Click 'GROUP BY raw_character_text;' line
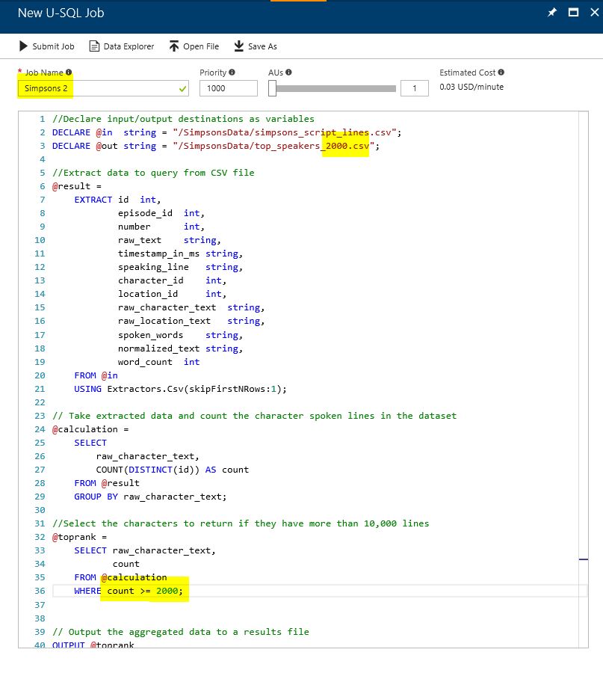The width and height of the screenshot is (603, 682). click(150, 497)
